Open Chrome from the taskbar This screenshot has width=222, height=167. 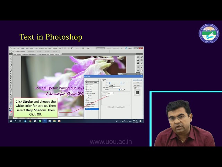[30, 121]
